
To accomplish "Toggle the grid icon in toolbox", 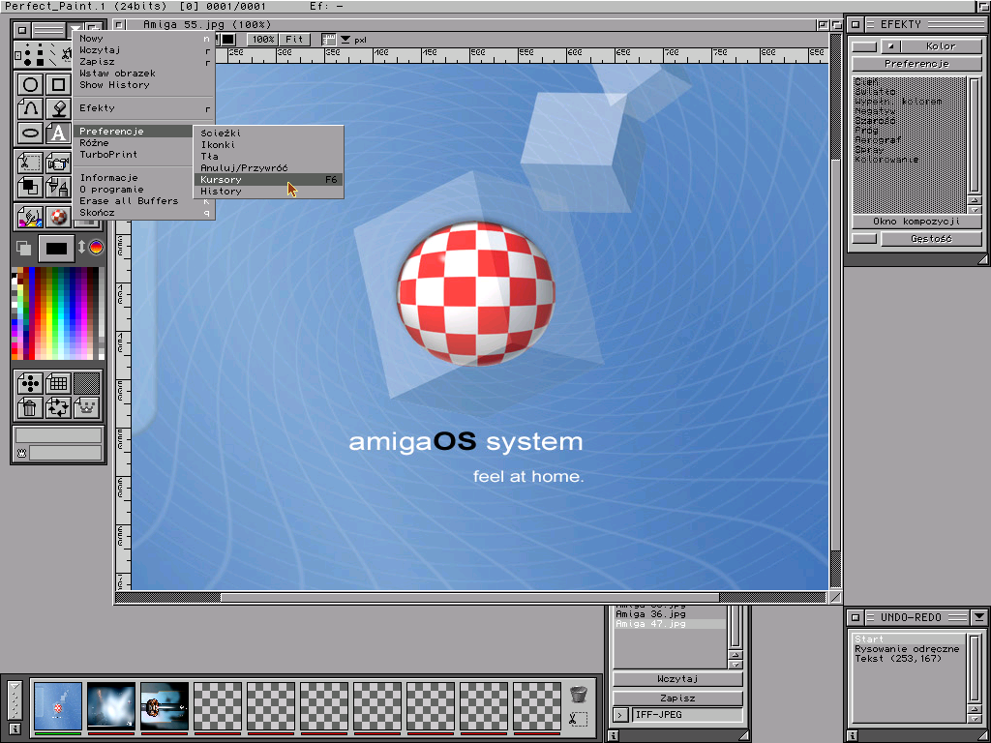I will 58,383.
